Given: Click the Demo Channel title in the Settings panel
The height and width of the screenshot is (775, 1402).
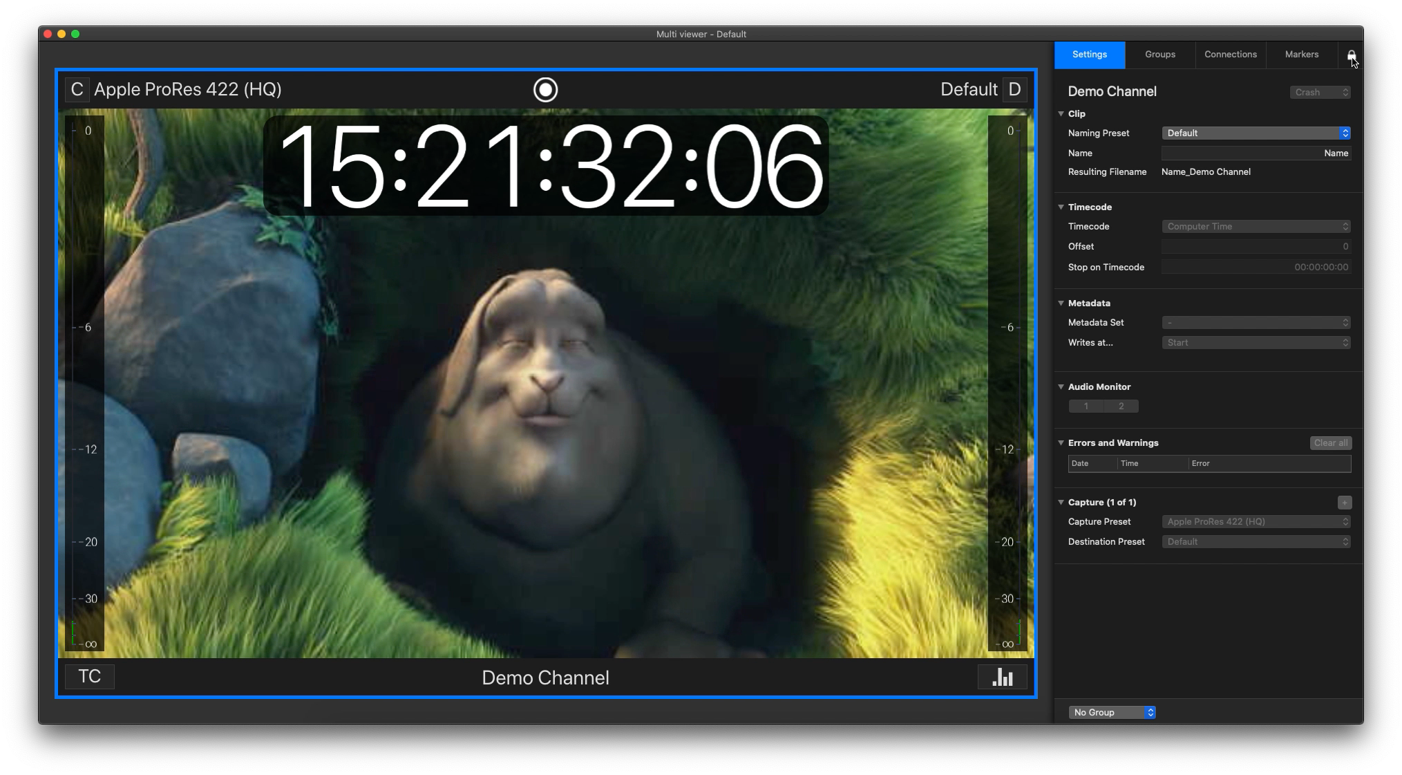Looking at the screenshot, I should [1112, 92].
